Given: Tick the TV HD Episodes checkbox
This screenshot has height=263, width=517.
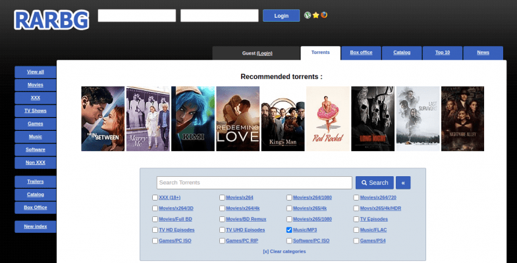Looking at the screenshot, I should tap(155, 230).
